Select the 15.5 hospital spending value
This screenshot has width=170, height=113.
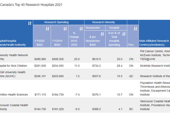(x=120, y=76)
